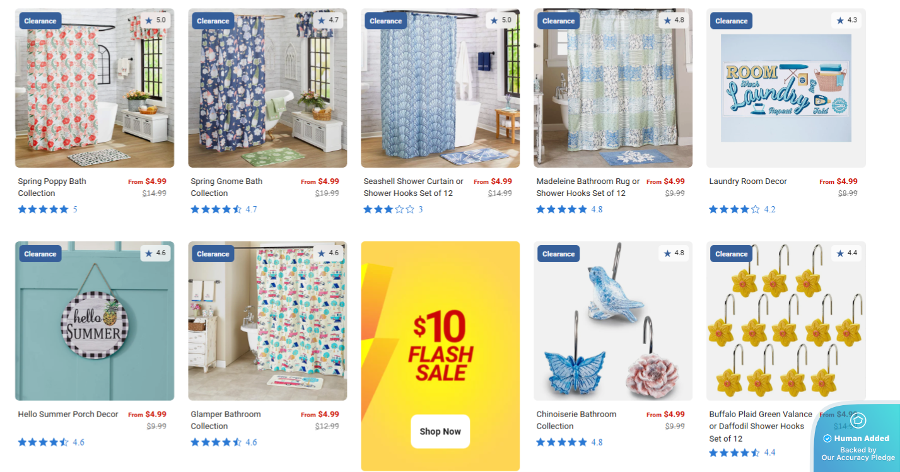This screenshot has width=900, height=472.
Task: Open Buffalo Plaid Green Valance product title
Action: tap(761, 427)
